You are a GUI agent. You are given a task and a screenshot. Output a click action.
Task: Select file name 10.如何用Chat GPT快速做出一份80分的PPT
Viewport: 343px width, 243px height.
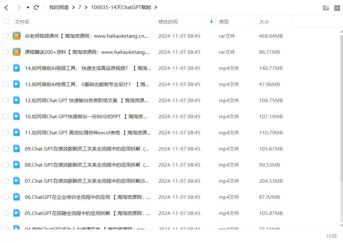pos(86,117)
